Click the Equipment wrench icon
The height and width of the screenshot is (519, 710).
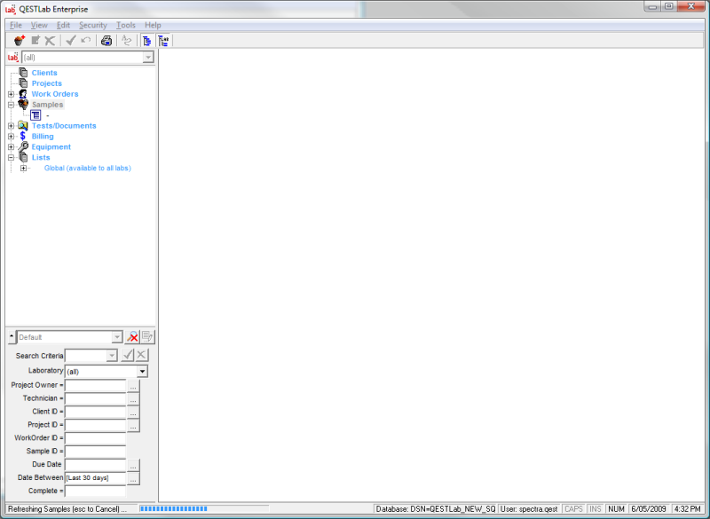[x=24, y=146]
